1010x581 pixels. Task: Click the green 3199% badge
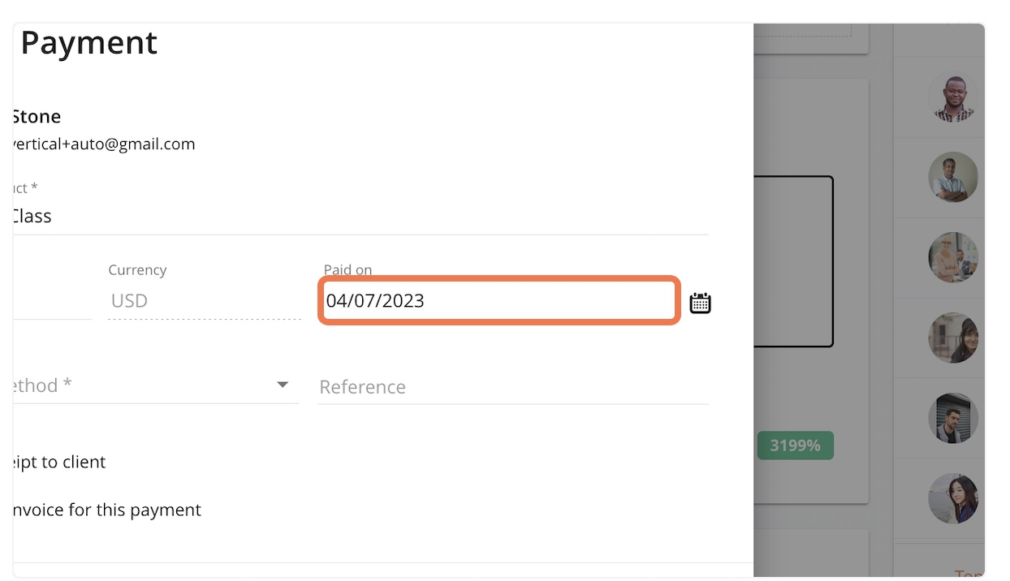[x=795, y=445]
